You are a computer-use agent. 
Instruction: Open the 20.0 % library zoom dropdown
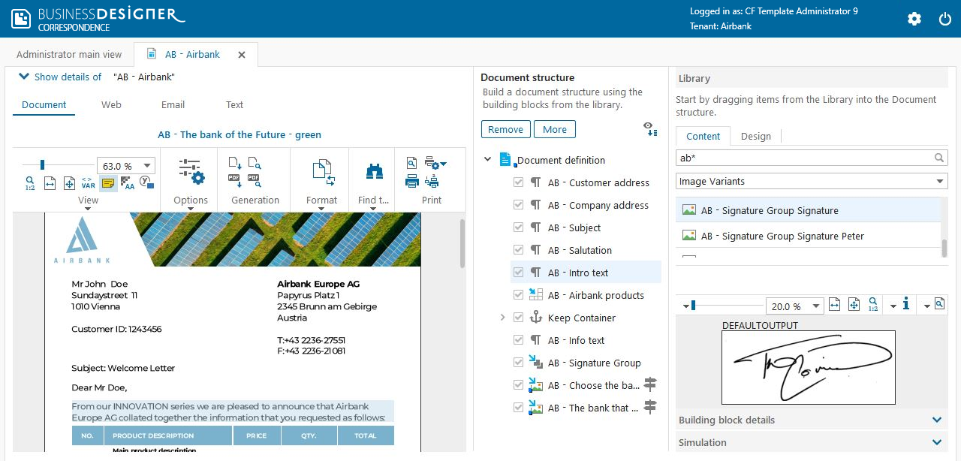pos(815,306)
